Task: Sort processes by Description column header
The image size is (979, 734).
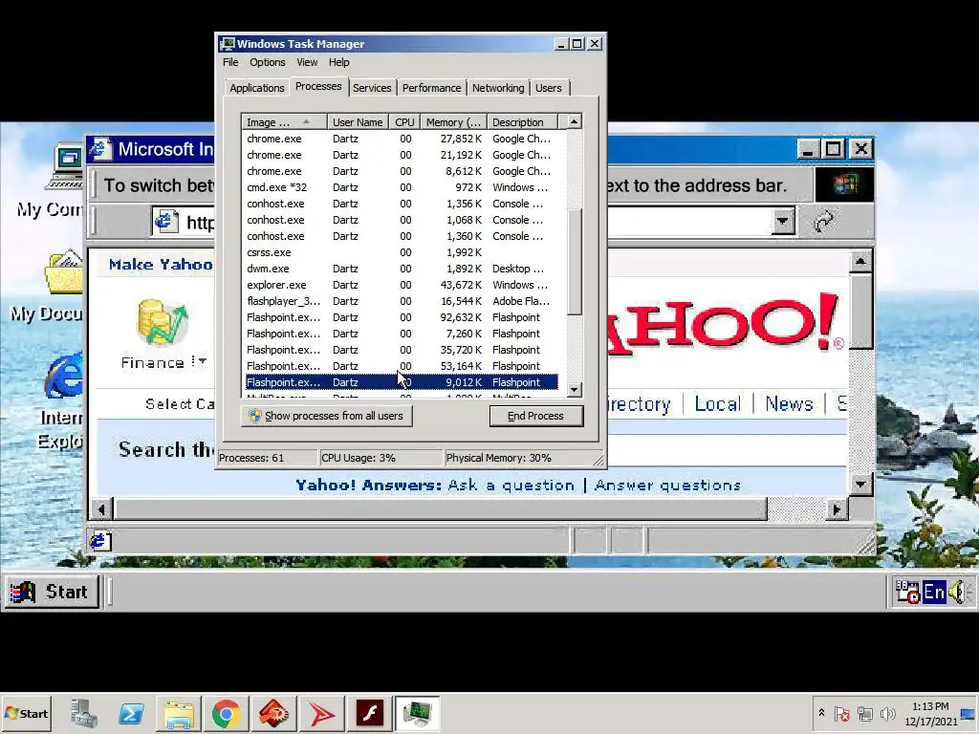Action: [522, 121]
